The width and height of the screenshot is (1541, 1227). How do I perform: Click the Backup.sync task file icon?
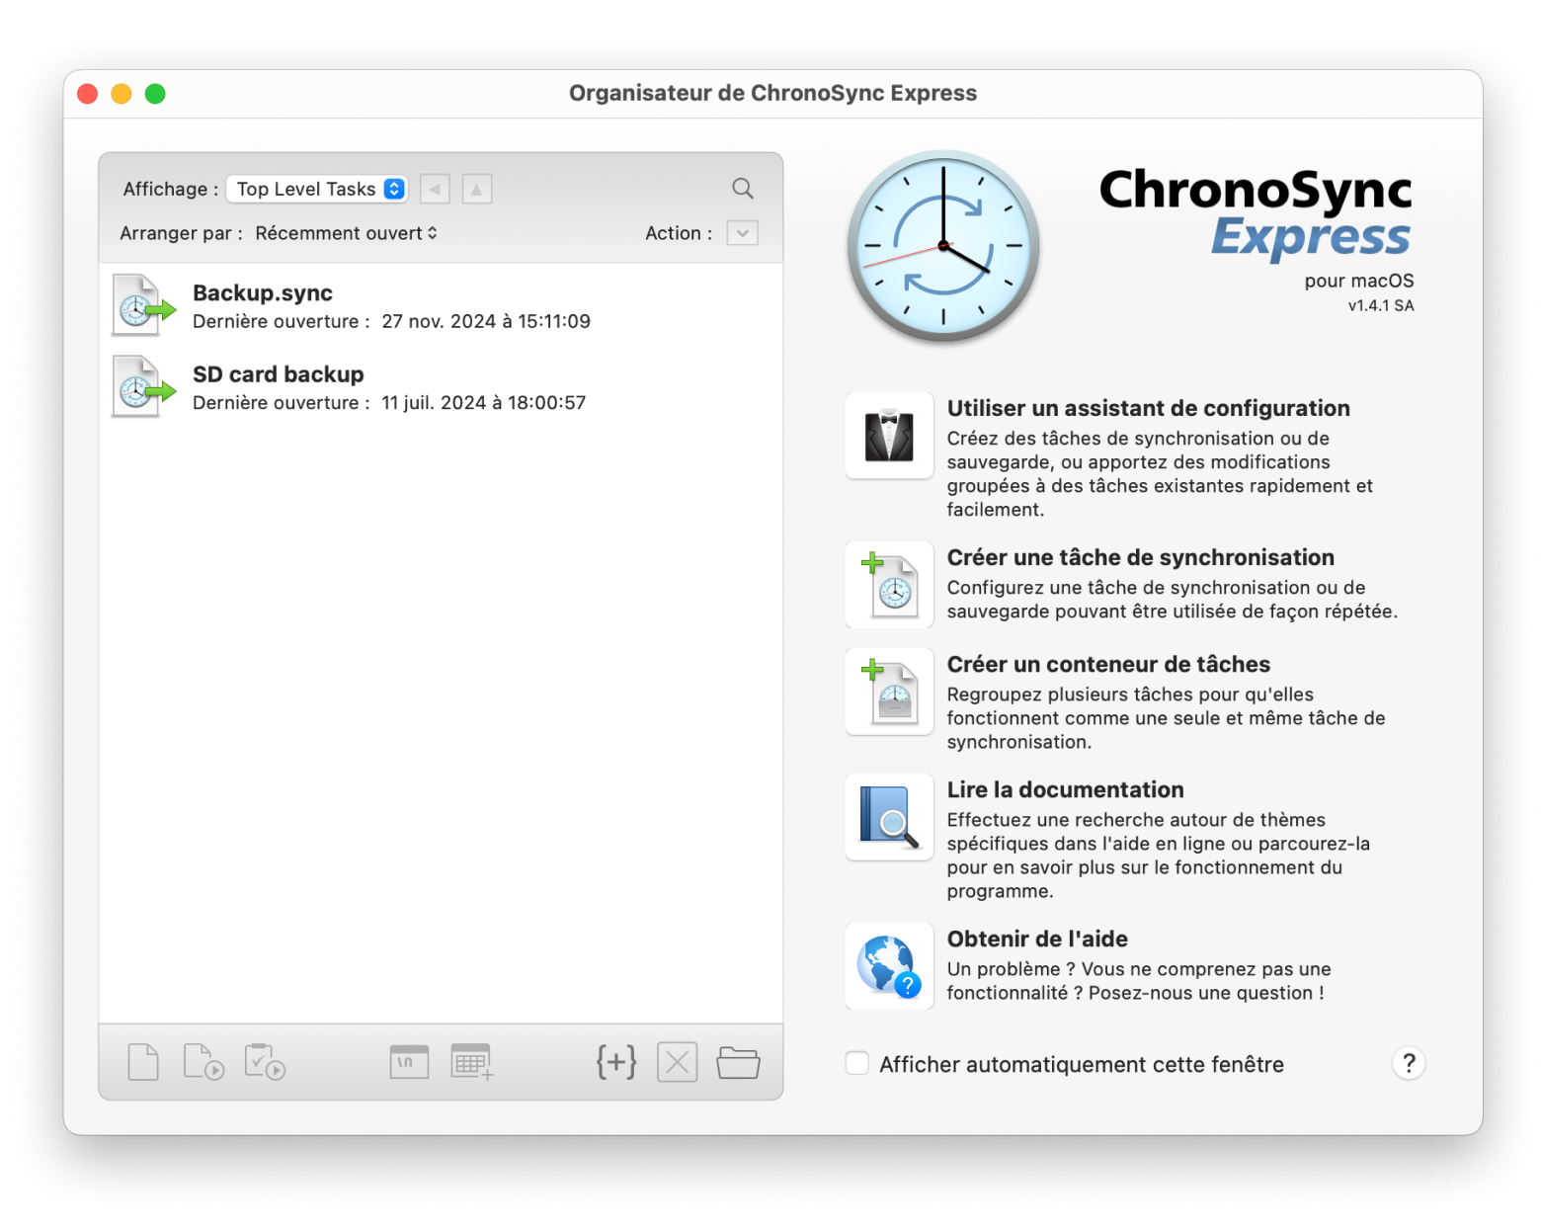(x=143, y=306)
